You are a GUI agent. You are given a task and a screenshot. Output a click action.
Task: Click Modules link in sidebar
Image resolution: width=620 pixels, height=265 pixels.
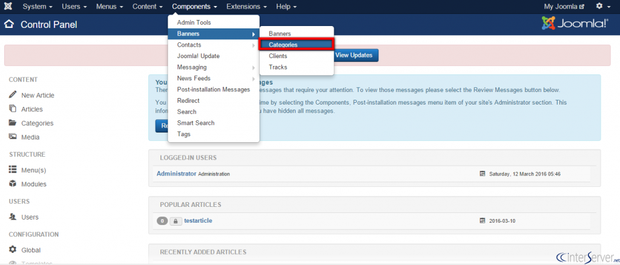point(34,184)
